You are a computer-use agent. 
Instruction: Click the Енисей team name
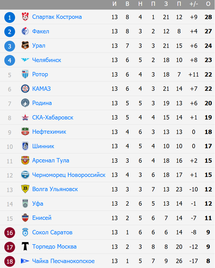(x=42, y=218)
